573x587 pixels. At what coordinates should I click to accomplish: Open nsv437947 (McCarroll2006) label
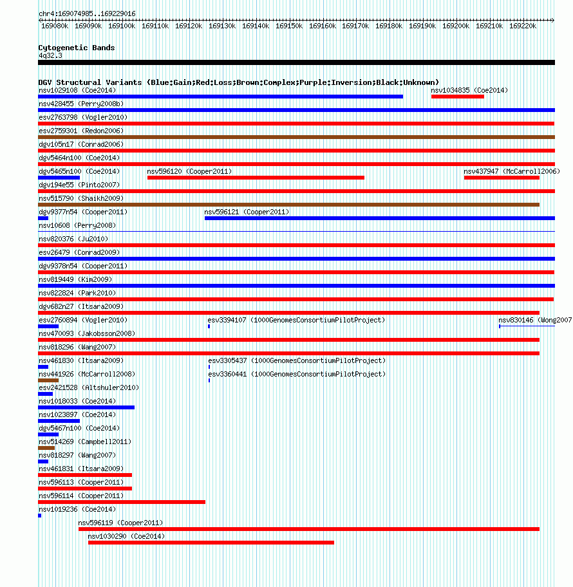pyautogui.click(x=512, y=171)
